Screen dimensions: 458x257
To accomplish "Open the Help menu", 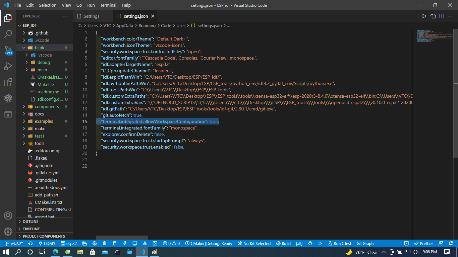I will pos(126,5).
